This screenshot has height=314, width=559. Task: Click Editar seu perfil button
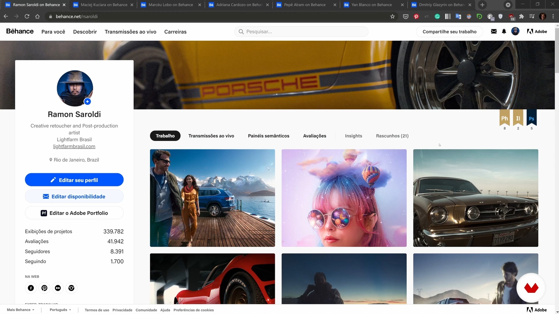(x=74, y=180)
